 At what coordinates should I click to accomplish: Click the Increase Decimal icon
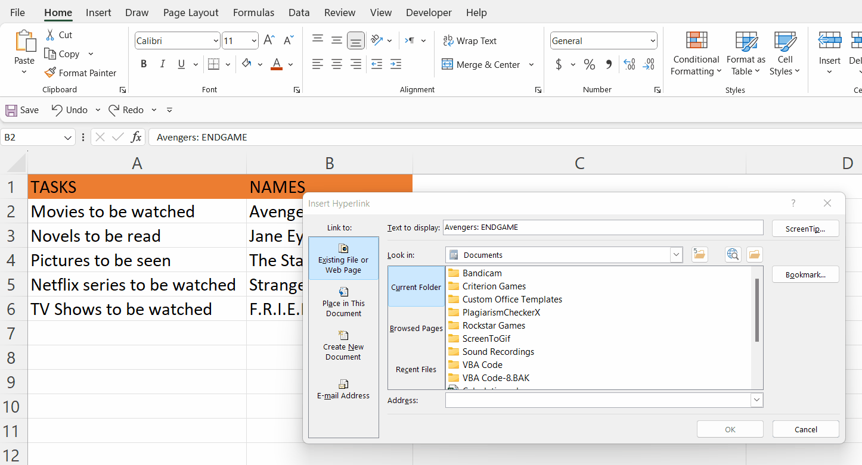629,64
